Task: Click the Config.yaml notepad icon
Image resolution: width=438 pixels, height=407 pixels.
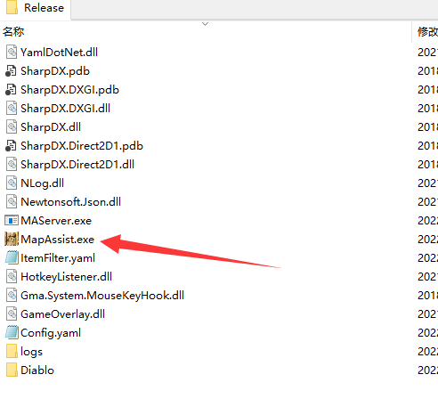Action: pos(12,332)
